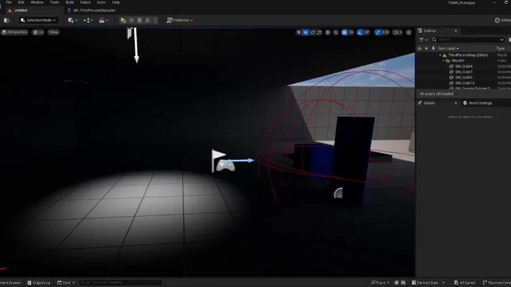The height and width of the screenshot is (287, 511).
Task: Open the Outliner filter dropdown
Action: (x=424, y=40)
